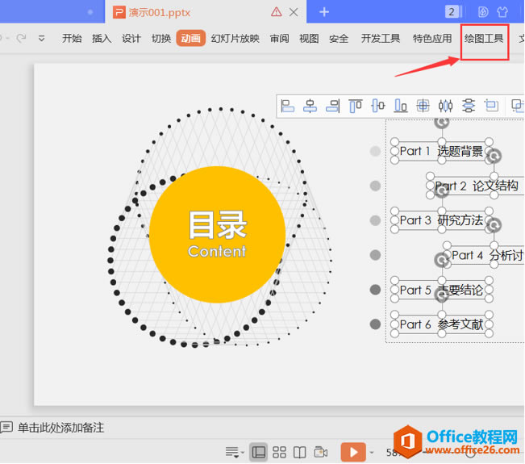Click the yellow 目录 Content circle
The height and width of the screenshot is (464, 525).
coord(217,235)
